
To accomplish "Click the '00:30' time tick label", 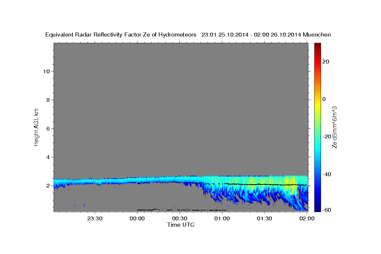I will (179, 218).
